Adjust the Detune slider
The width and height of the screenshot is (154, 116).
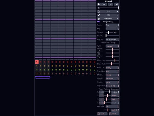coord(112,56)
